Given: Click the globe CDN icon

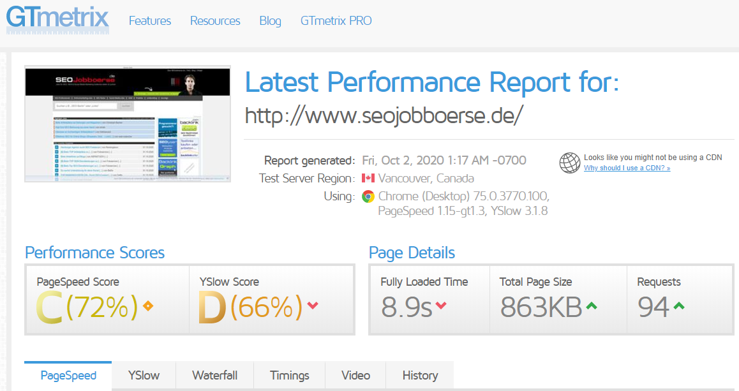Looking at the screenshot, I should tap(570, 163).
